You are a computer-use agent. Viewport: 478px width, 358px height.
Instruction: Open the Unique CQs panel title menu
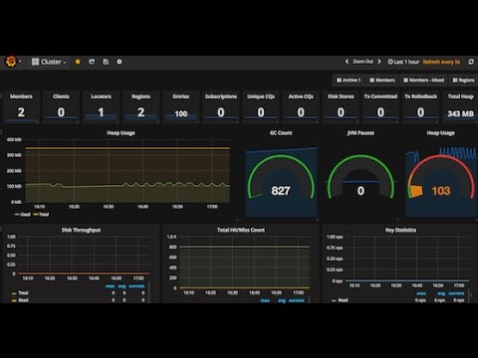[261, 96]
